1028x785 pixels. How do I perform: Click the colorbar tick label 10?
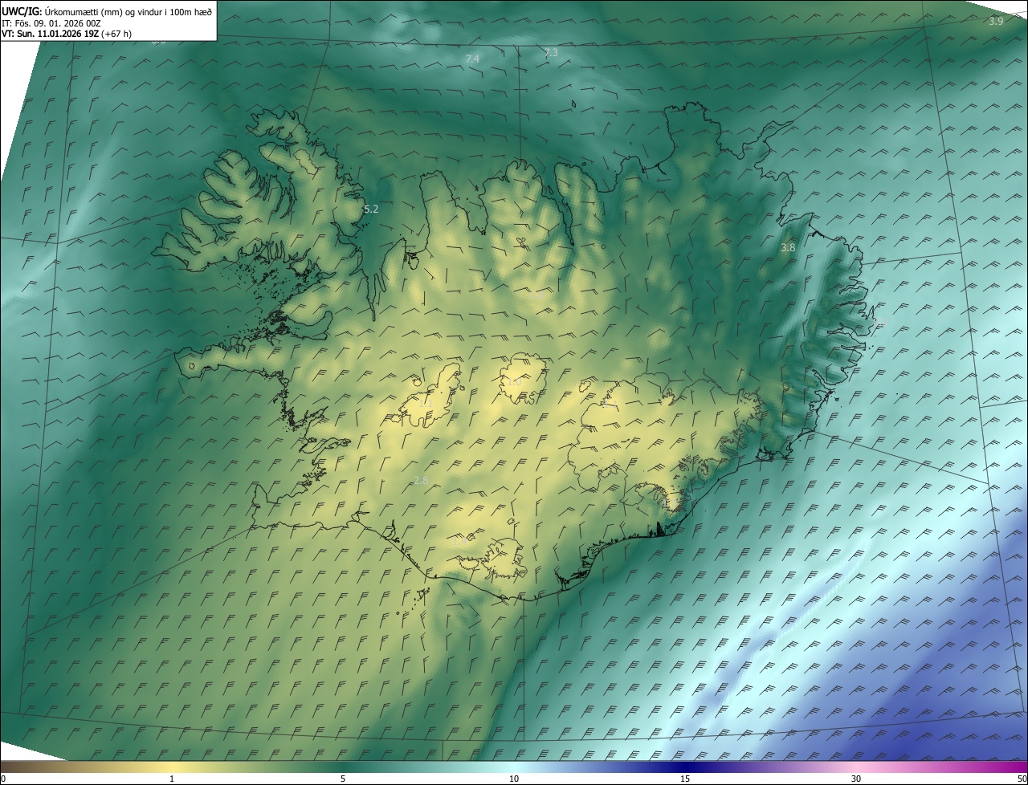click(514, 779)
